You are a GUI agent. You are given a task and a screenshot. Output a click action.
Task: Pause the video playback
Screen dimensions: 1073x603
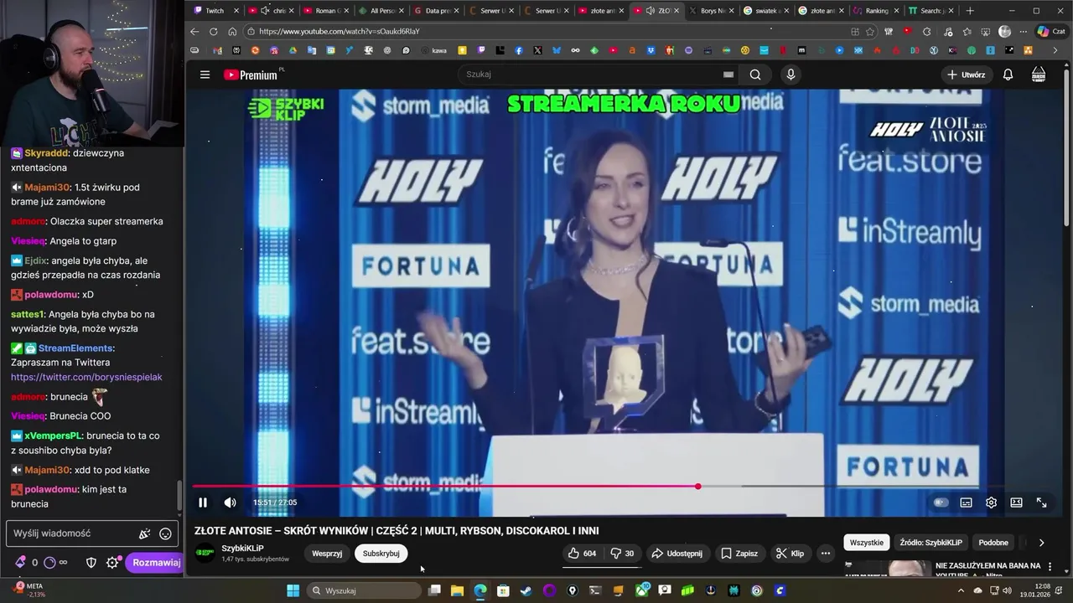203,502
